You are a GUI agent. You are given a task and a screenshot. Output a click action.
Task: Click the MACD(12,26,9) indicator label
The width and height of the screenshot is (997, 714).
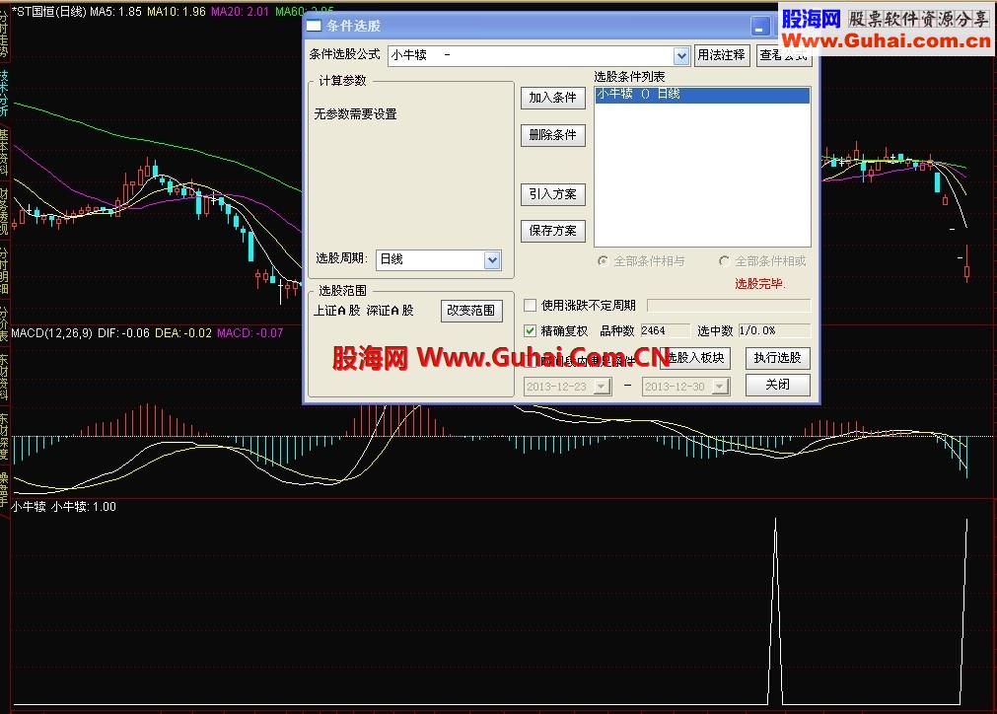click(51, 333)
